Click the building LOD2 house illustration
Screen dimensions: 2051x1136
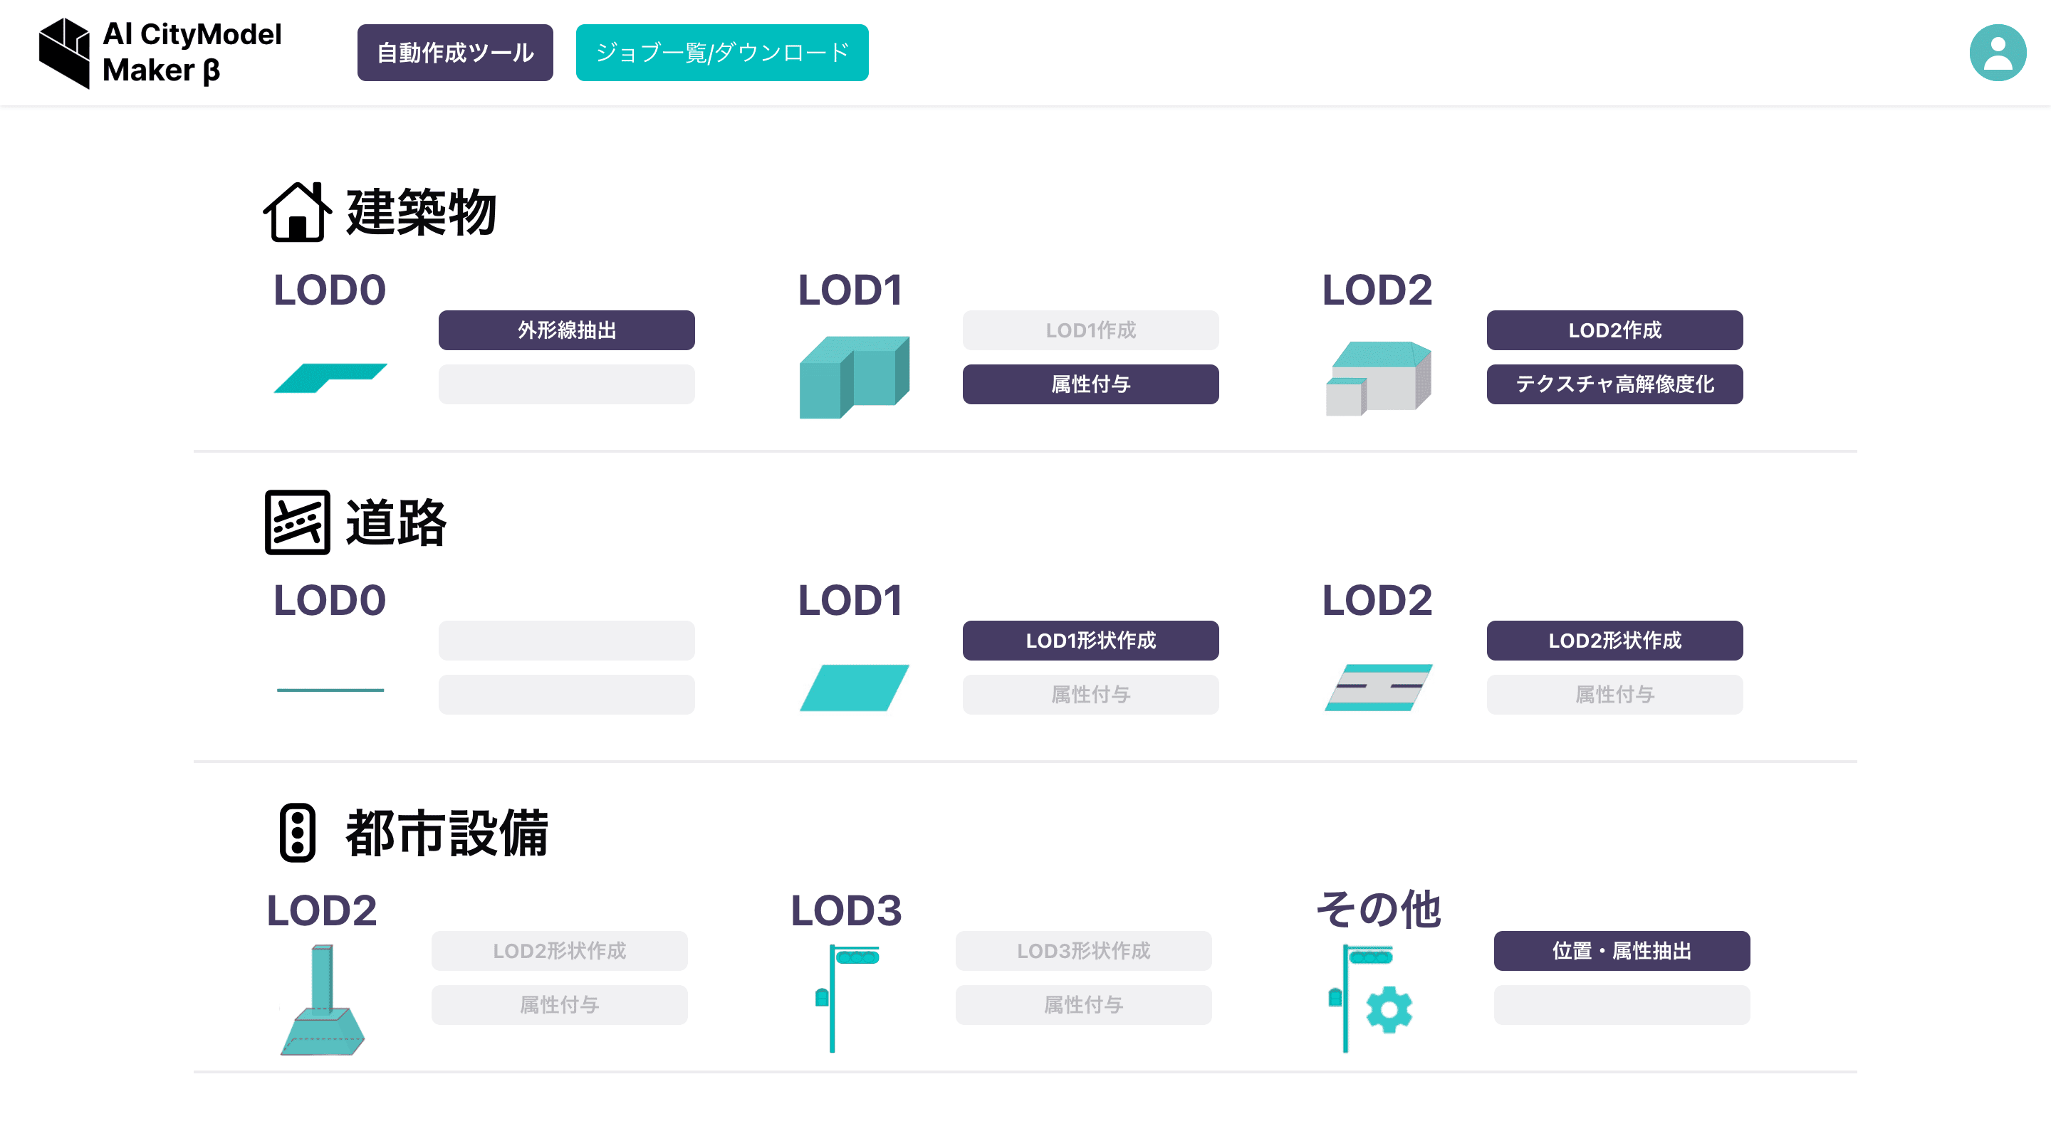1377,377
